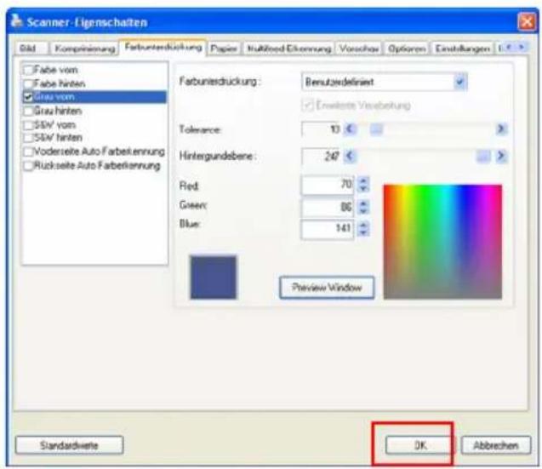This screenshot has width=542, height=469.
Task: Click the Abbrechen button
Action: (x=496, y=445)
